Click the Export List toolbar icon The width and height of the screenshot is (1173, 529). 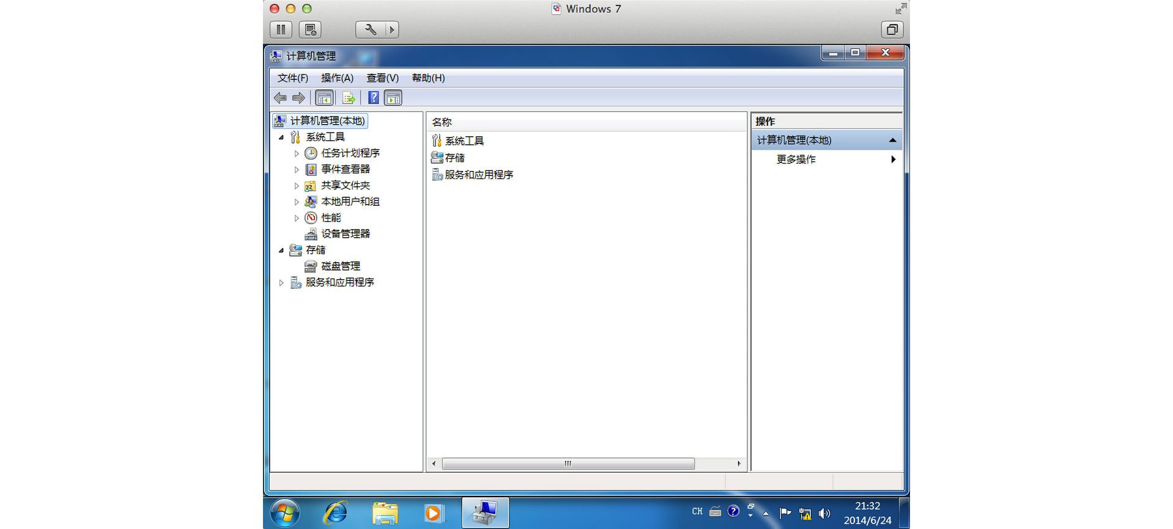point(349,98)
